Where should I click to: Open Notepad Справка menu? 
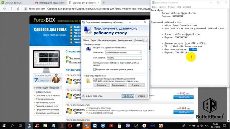(187, 7)
